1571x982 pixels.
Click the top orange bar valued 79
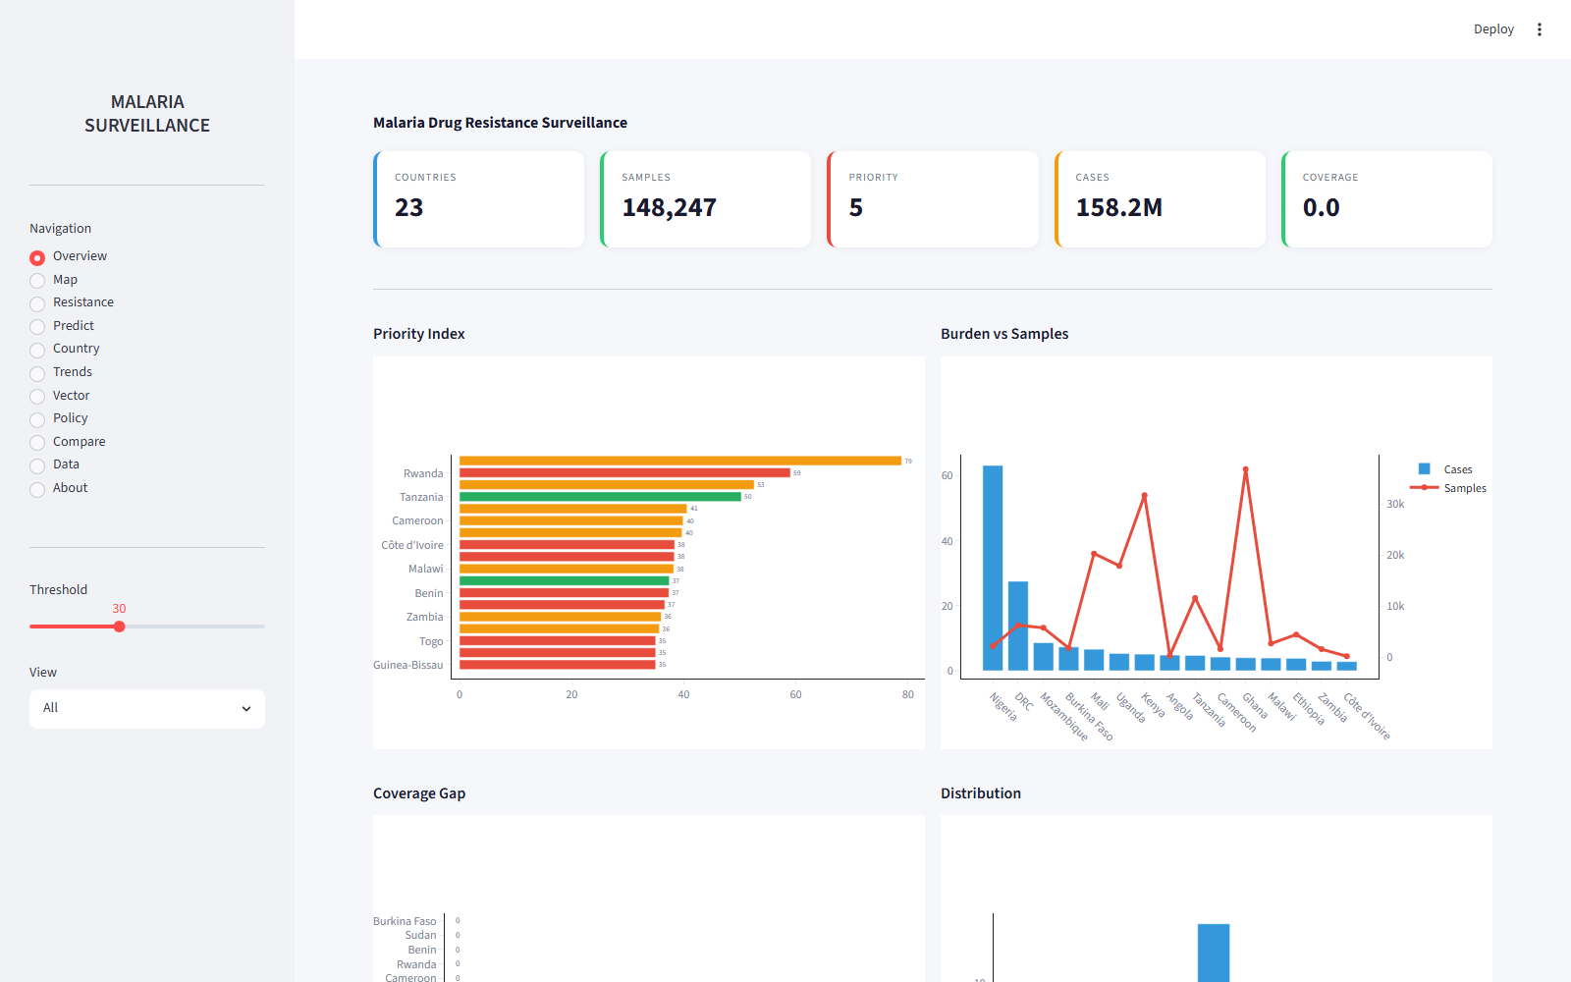680,461
